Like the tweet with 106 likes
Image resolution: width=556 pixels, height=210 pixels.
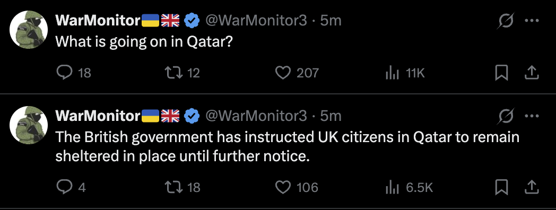coord(283,187)
